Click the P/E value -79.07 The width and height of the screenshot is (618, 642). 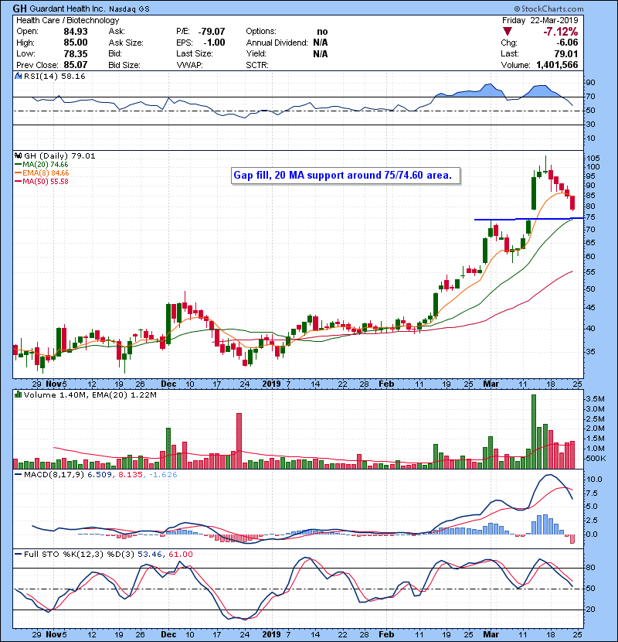point(212,32)
